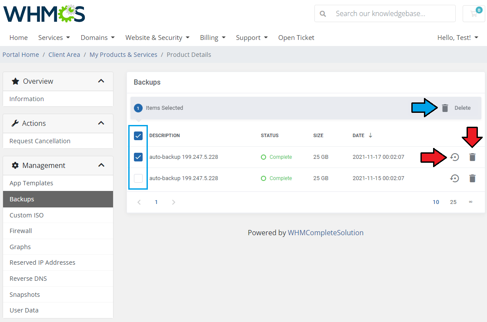
Task: Sort by date using the down arrow icon
Action: click(x=370, y=135)
